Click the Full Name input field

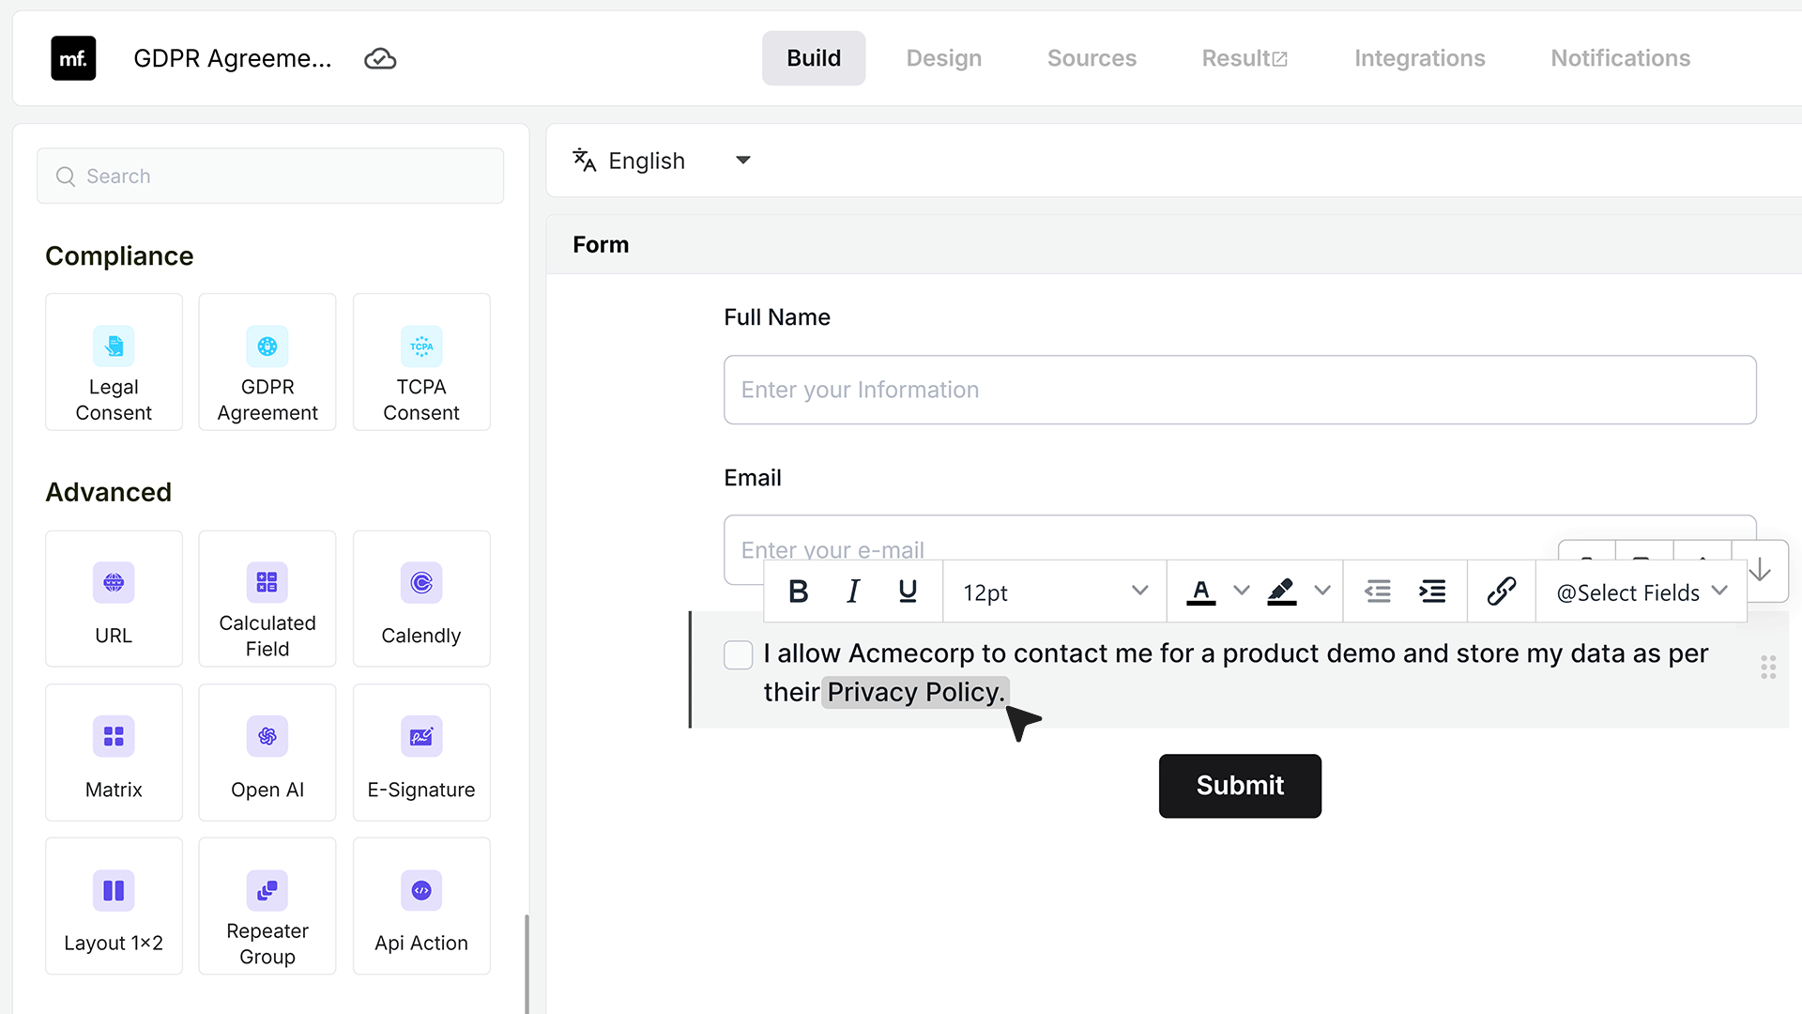(1240, 390)
